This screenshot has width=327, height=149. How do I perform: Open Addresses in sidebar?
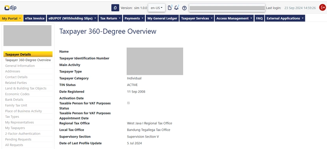coord(28,71)
